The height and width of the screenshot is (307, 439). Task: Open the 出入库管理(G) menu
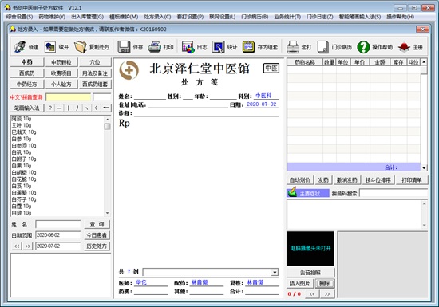[x=87, y=17]
